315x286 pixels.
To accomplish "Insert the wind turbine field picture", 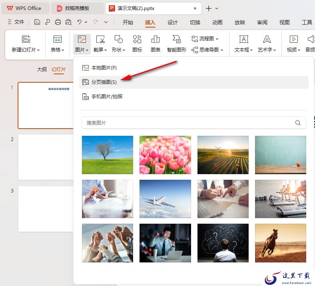I will pyautogui.click(x=223, y=155).
